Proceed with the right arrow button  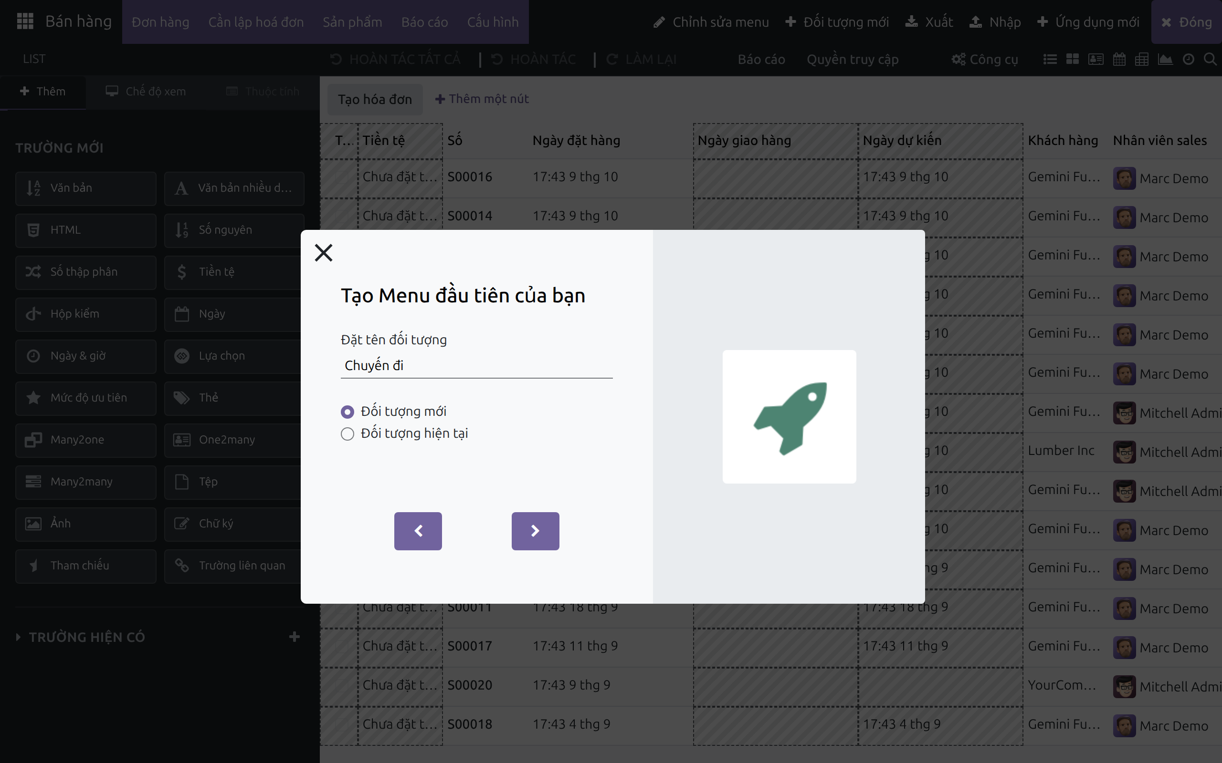tap(535, 530)
